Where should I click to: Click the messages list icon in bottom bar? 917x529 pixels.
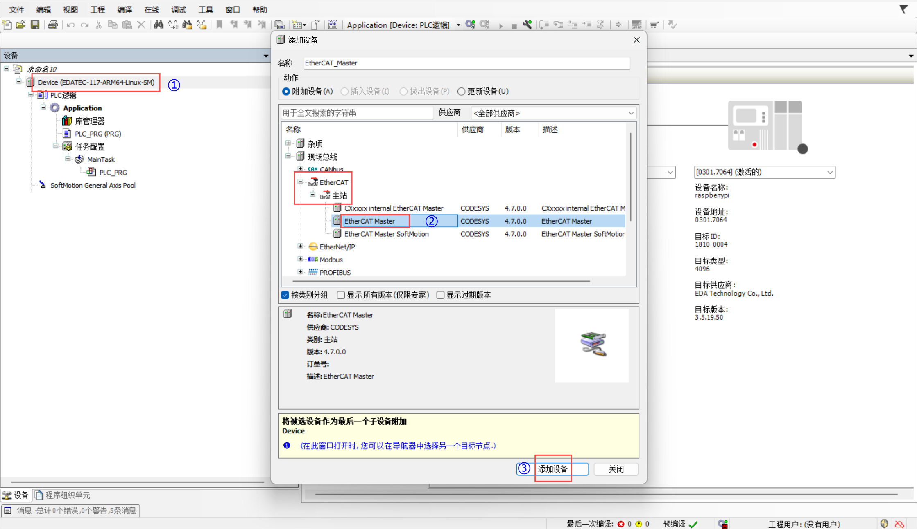click(x=8, y=510)
